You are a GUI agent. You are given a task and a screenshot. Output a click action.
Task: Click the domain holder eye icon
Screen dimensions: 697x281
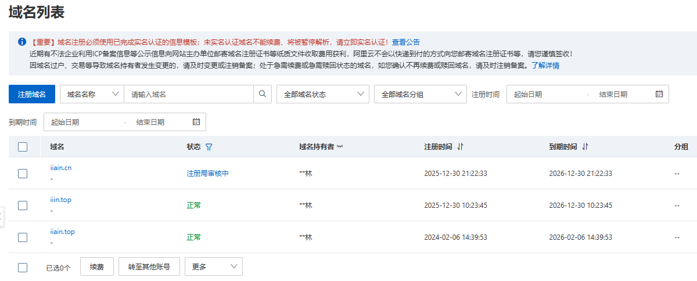340,147
